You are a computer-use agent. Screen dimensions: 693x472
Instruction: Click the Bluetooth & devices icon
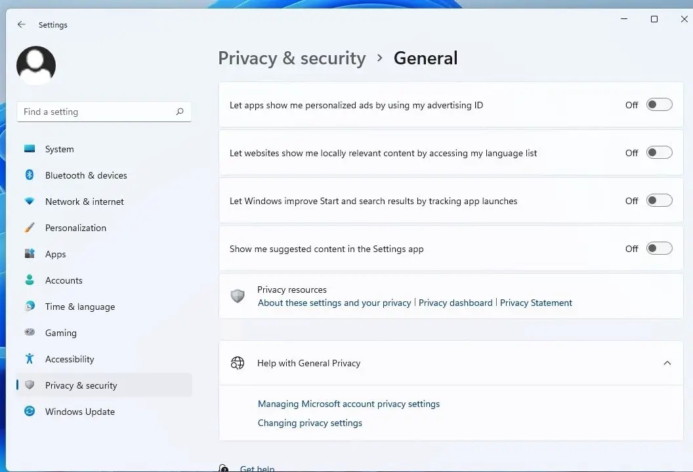pyautogui.click(x=30, y=175)
